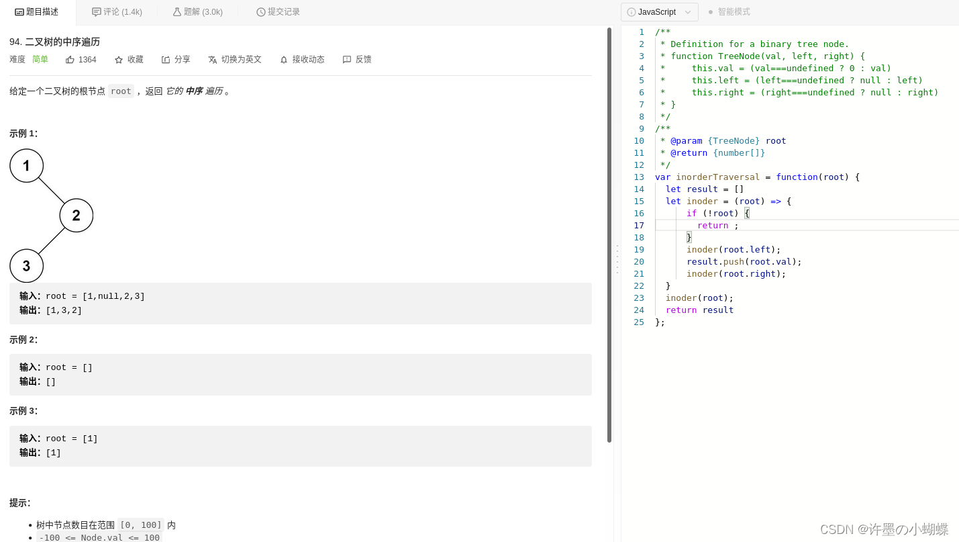Open the 分享 share option
The width and height of the screenshot is (959, 542).
point(166,59)
